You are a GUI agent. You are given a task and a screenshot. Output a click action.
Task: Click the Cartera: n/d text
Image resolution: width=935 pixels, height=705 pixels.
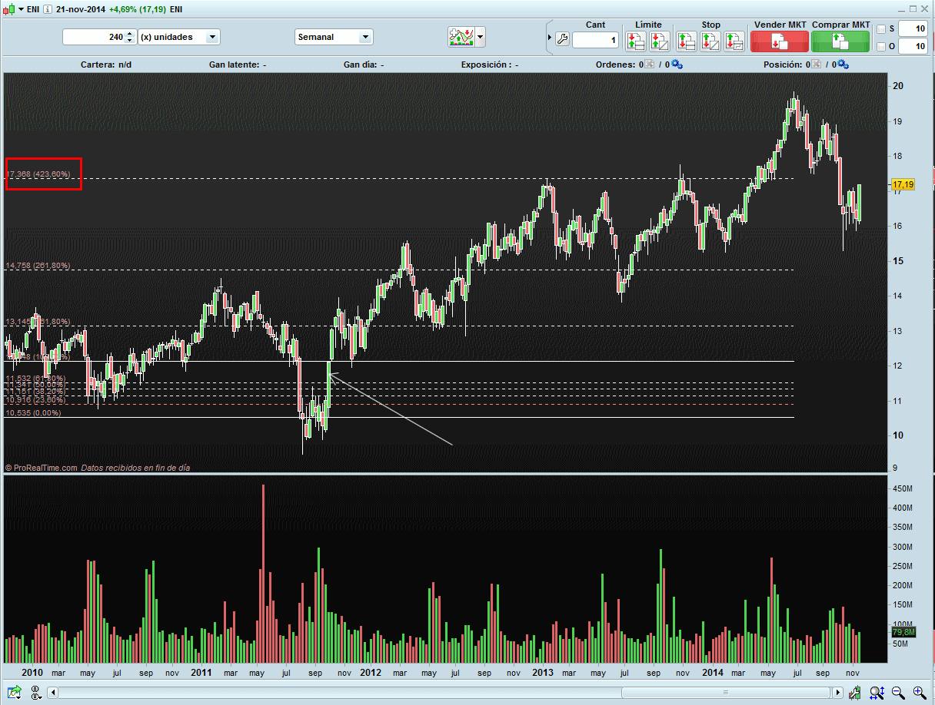coord(106,65)
